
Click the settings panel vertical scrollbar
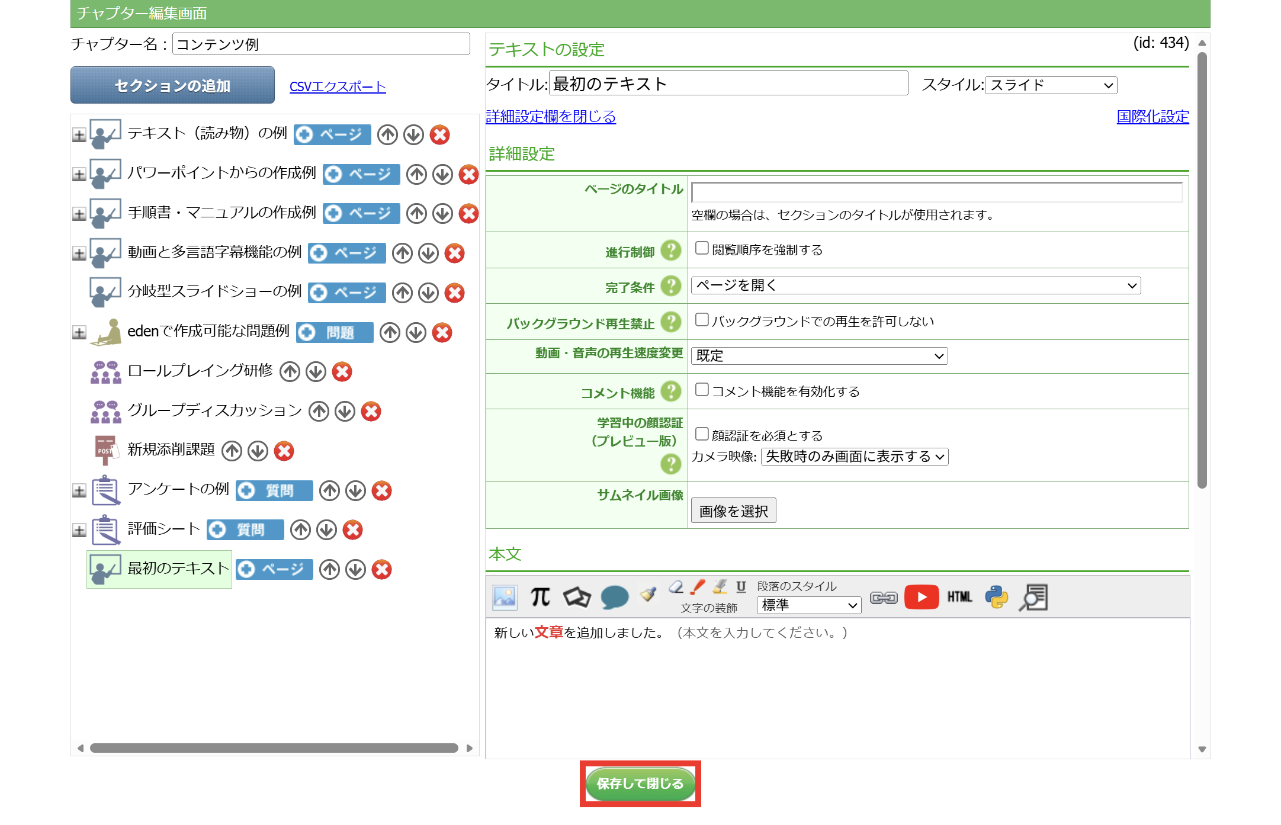(x=1202, y=270)
